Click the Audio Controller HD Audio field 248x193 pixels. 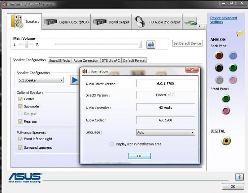tap(165, 108)
